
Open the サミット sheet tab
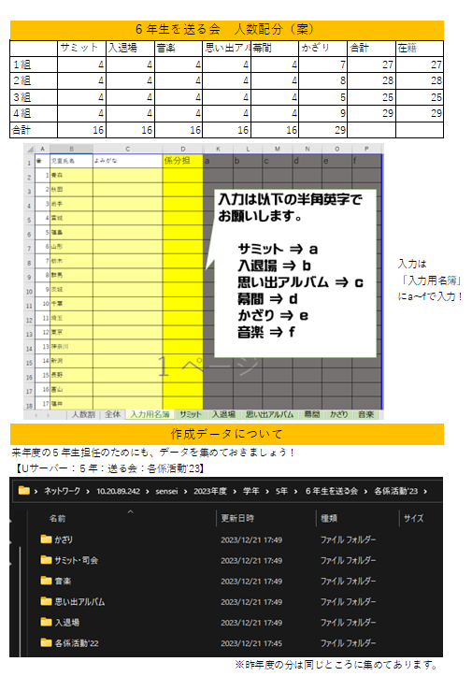(191, 415)
